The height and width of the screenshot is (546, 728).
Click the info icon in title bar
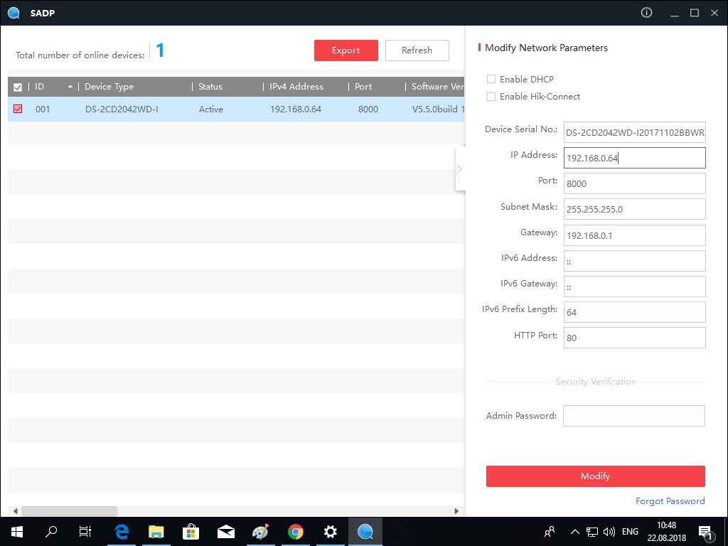646,13
